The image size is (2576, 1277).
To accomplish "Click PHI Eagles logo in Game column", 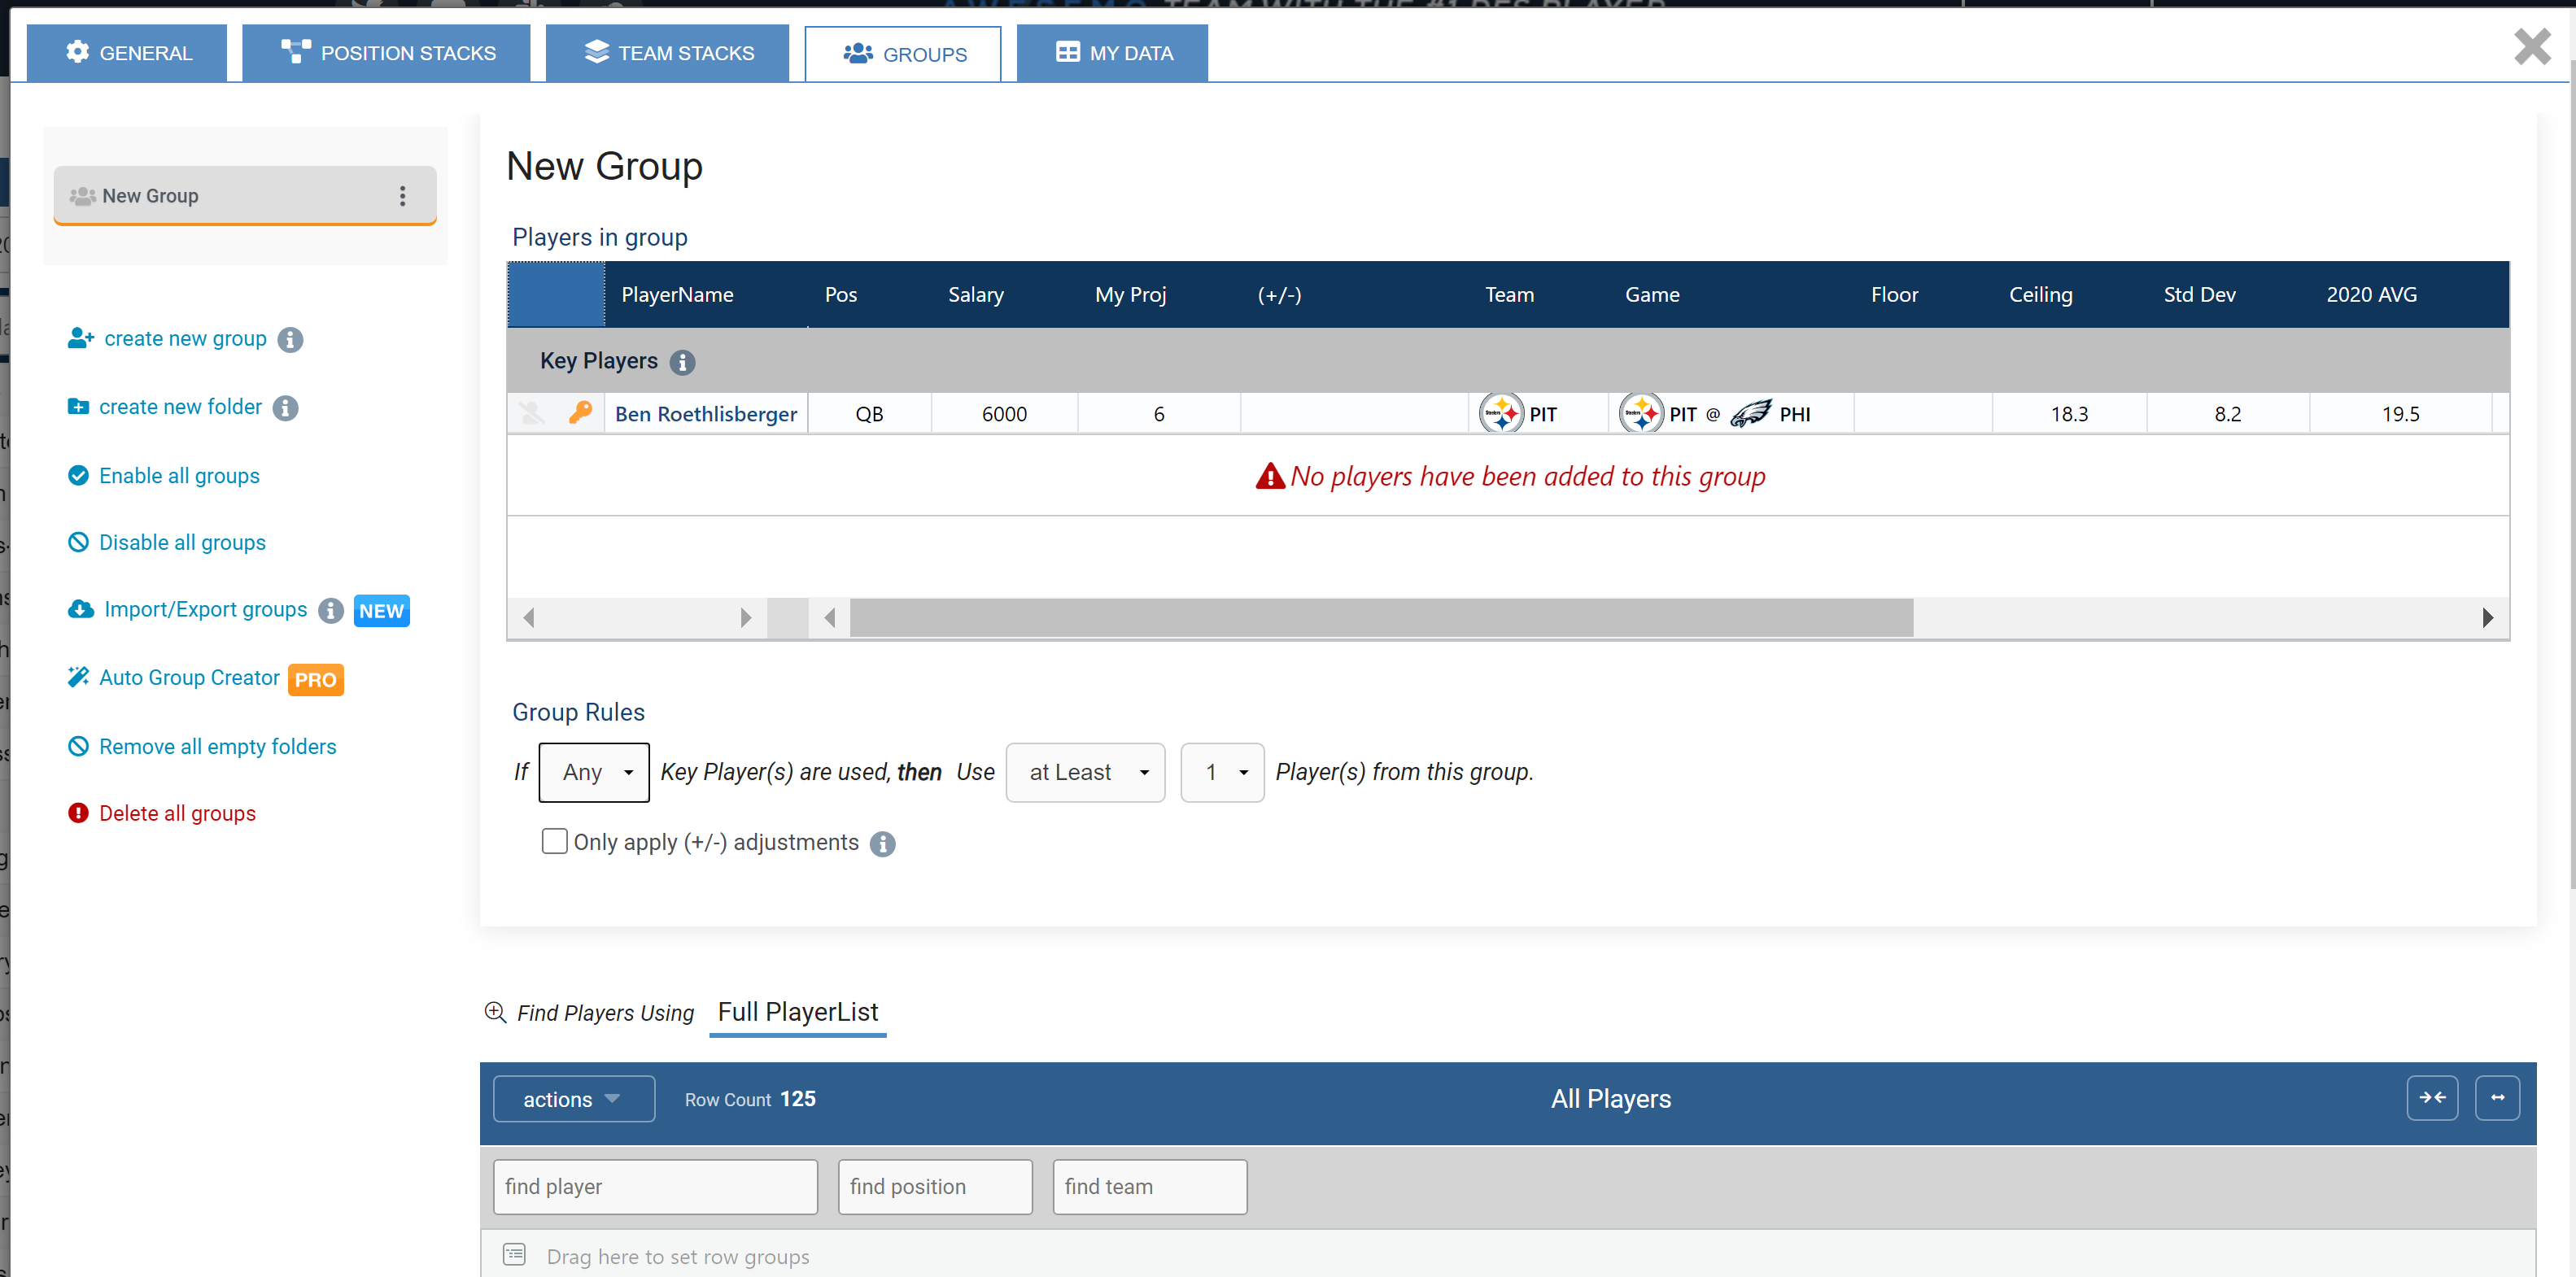I will (x=1751, y=413).
